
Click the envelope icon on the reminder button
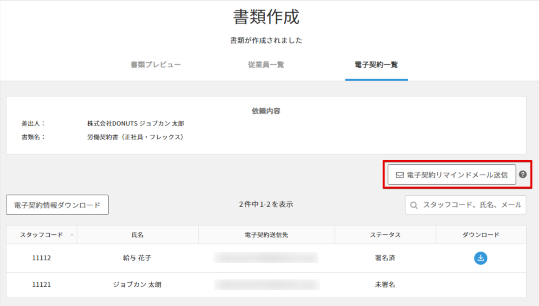point(400,175)
